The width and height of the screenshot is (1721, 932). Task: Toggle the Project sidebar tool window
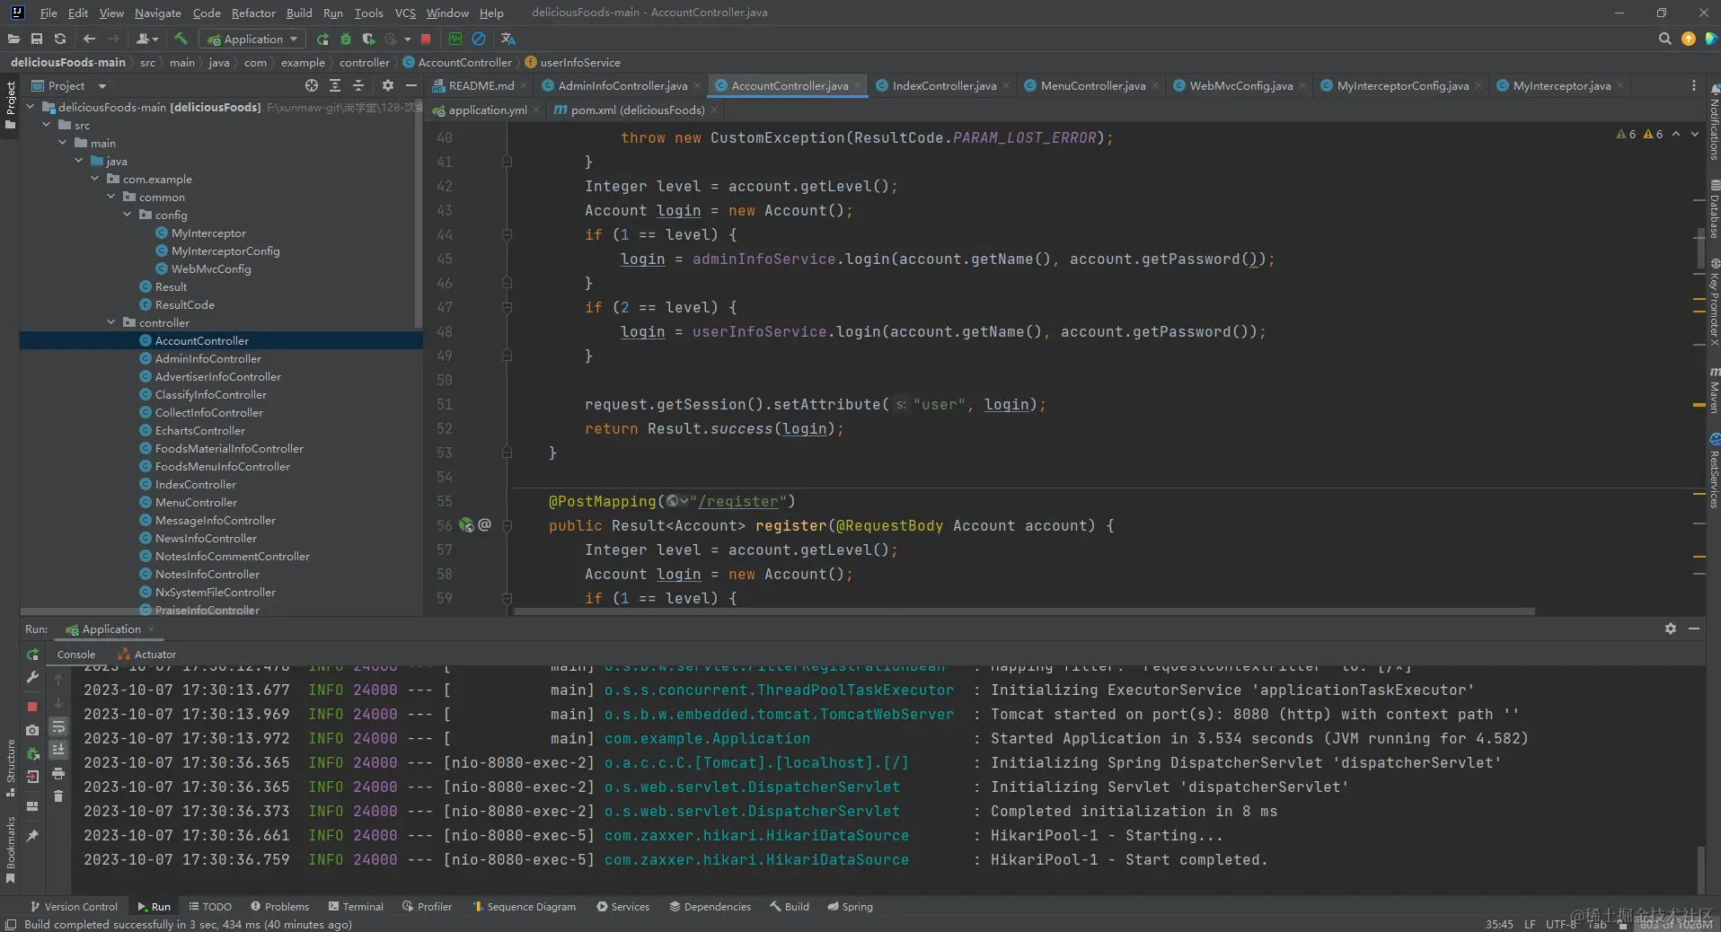click(10, 105)
